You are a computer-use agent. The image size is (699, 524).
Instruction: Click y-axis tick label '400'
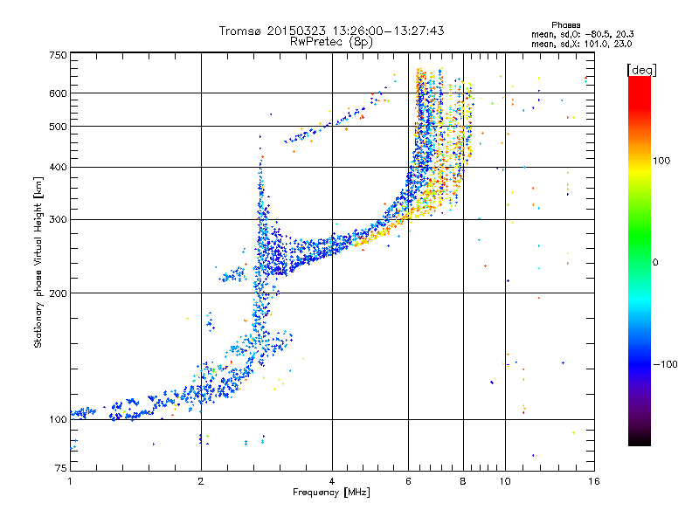[x=58, y=168]
